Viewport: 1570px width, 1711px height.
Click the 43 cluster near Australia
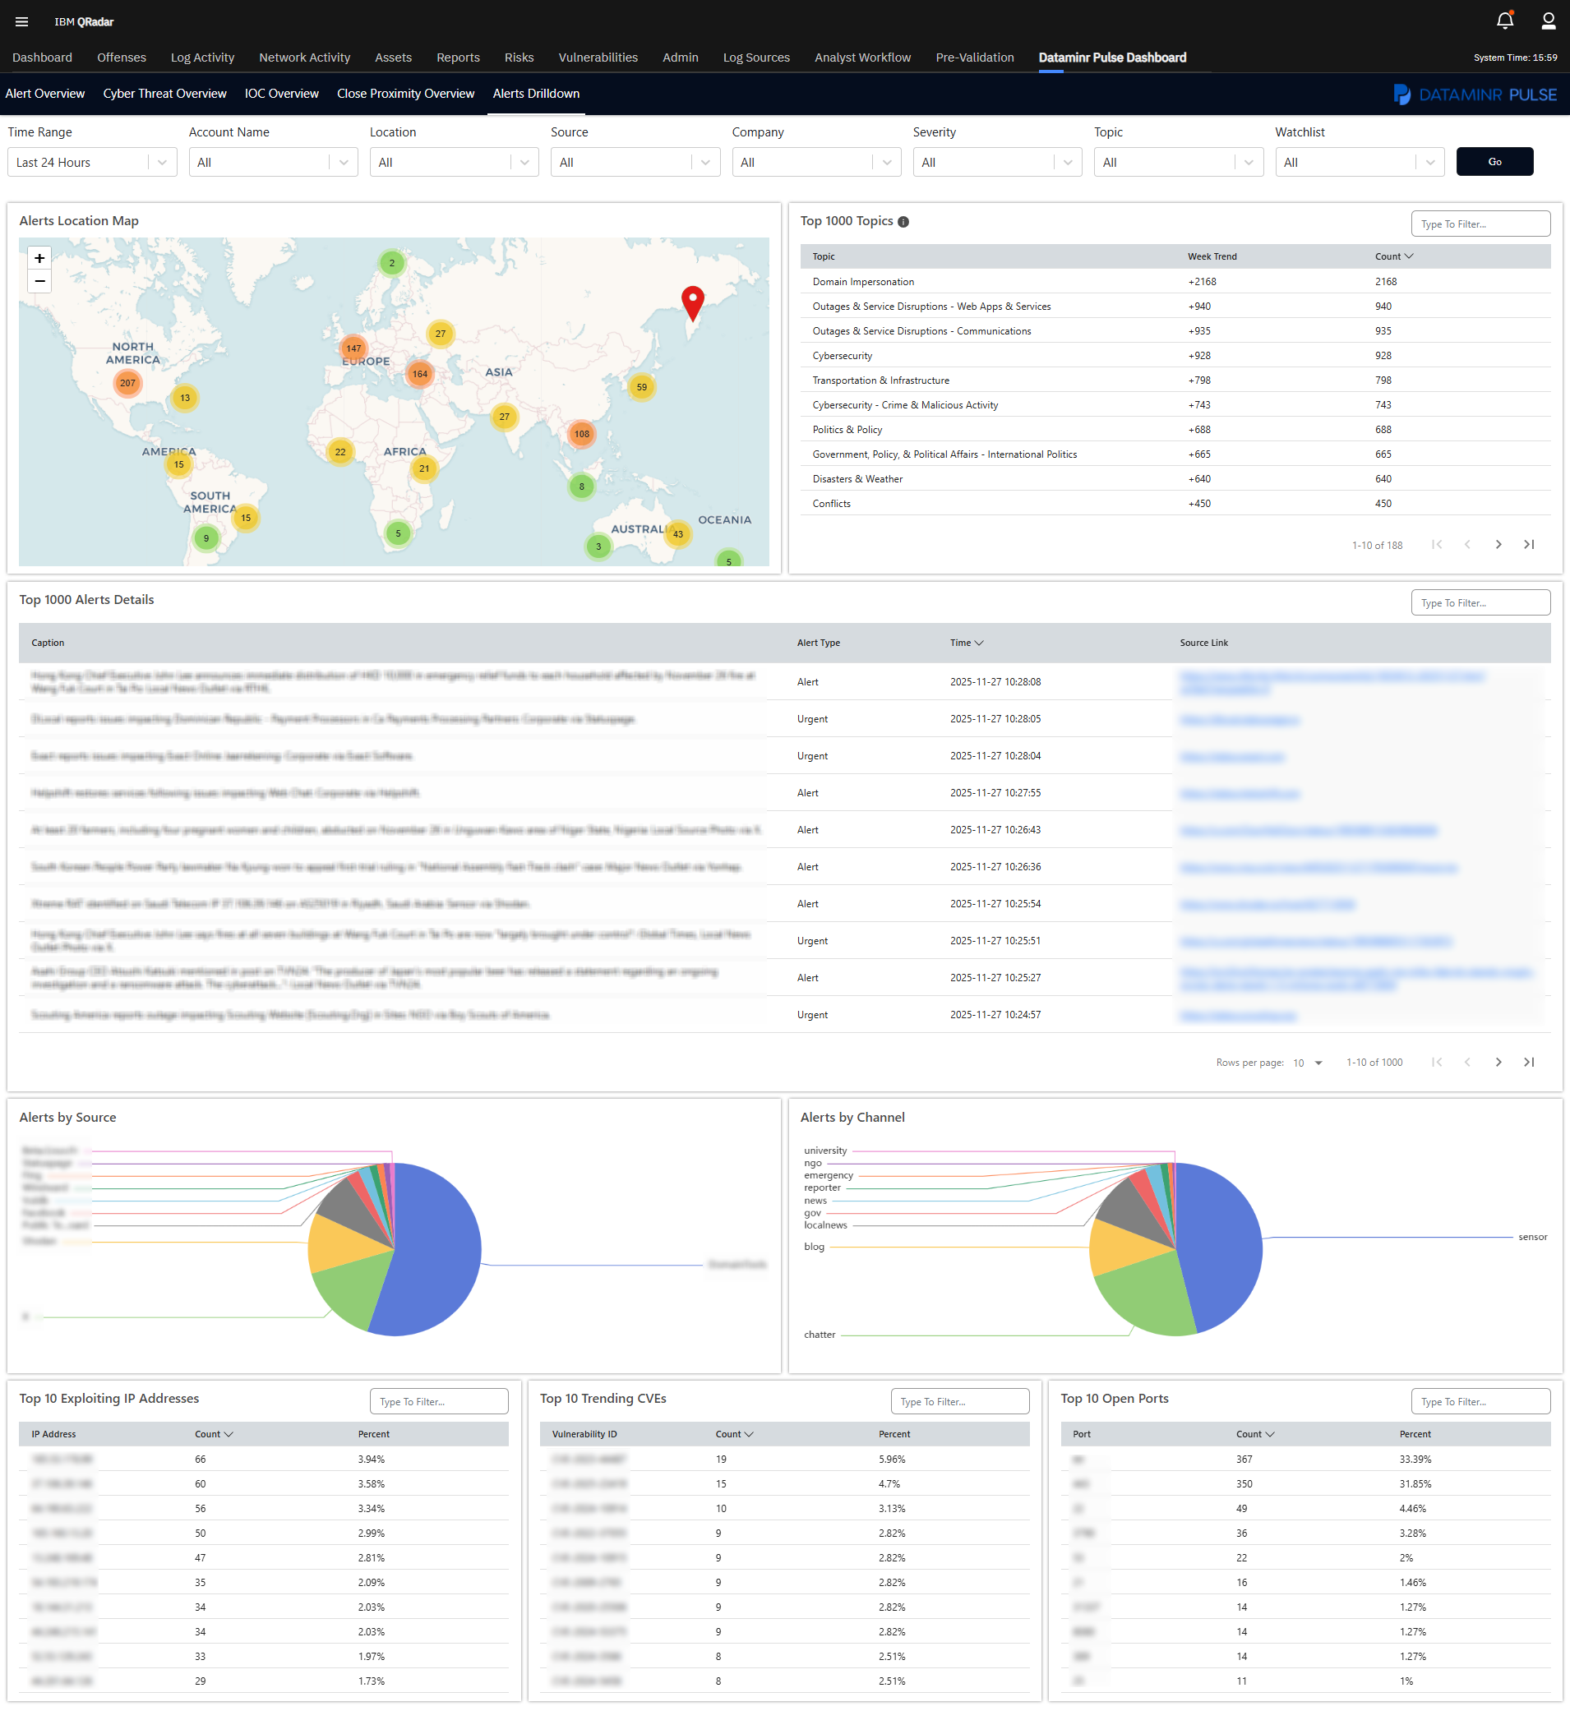point(678,534)
